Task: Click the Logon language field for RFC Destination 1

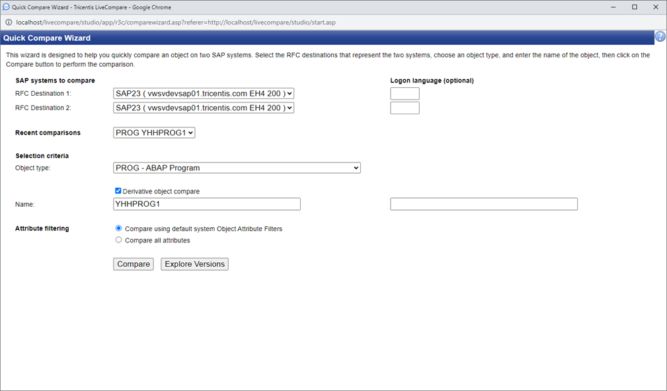Action: (x=405, y=94)
